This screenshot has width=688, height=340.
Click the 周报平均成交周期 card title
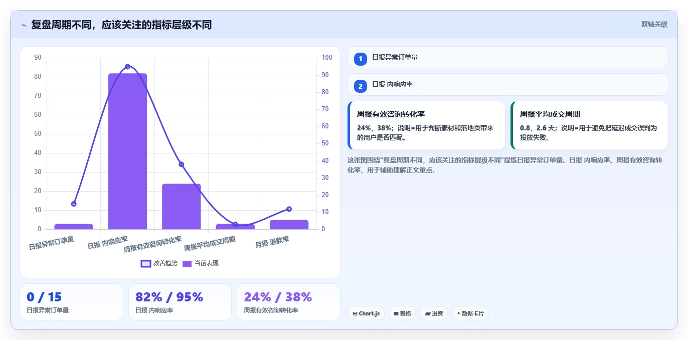click(x=550, y=114)
